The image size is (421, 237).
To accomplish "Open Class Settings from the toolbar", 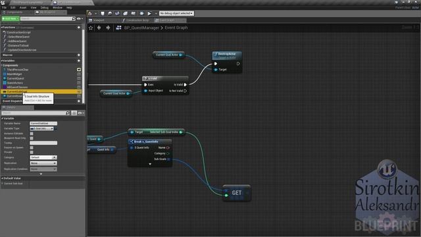I will [x=126, y=13].
